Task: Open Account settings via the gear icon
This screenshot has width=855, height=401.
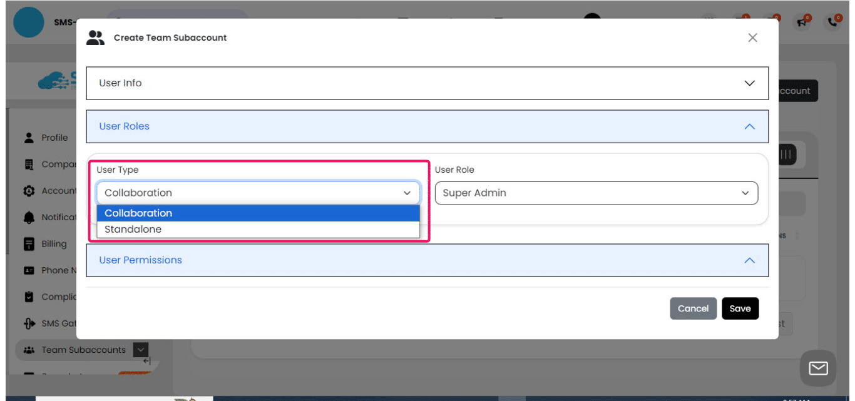Action: pyautogui.click(x=29, y=190)
